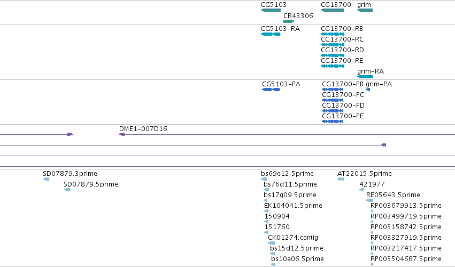Viewport: 455px width, 267px height.
Task: Select the RP003158742.5prime label
Action: coord(406,227)
